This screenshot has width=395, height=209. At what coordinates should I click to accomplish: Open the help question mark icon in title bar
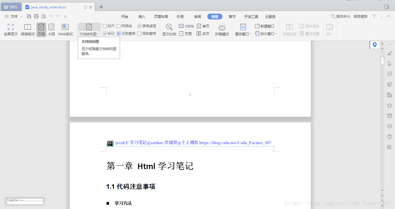[x=374, y=16]
